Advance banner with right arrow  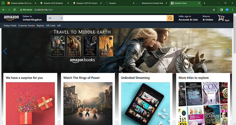click(228, 51)
